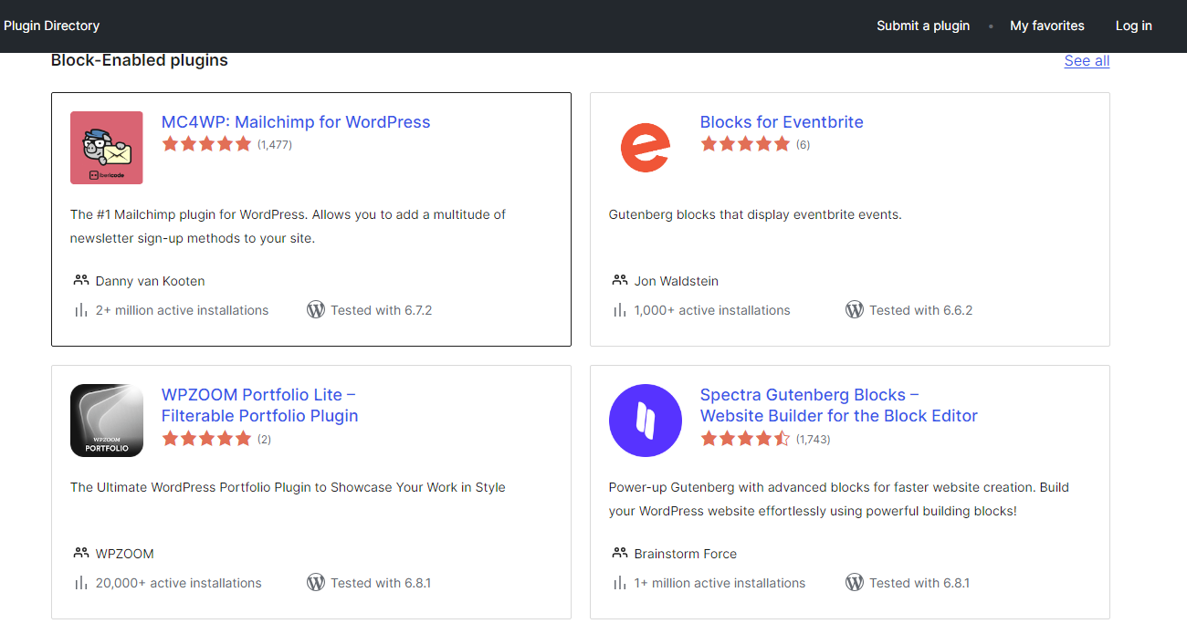The height and width of the screenshot is (634, 1187).
Task: Open the Eventbrite 'e' plugin logo
Action: pos(646,148)
